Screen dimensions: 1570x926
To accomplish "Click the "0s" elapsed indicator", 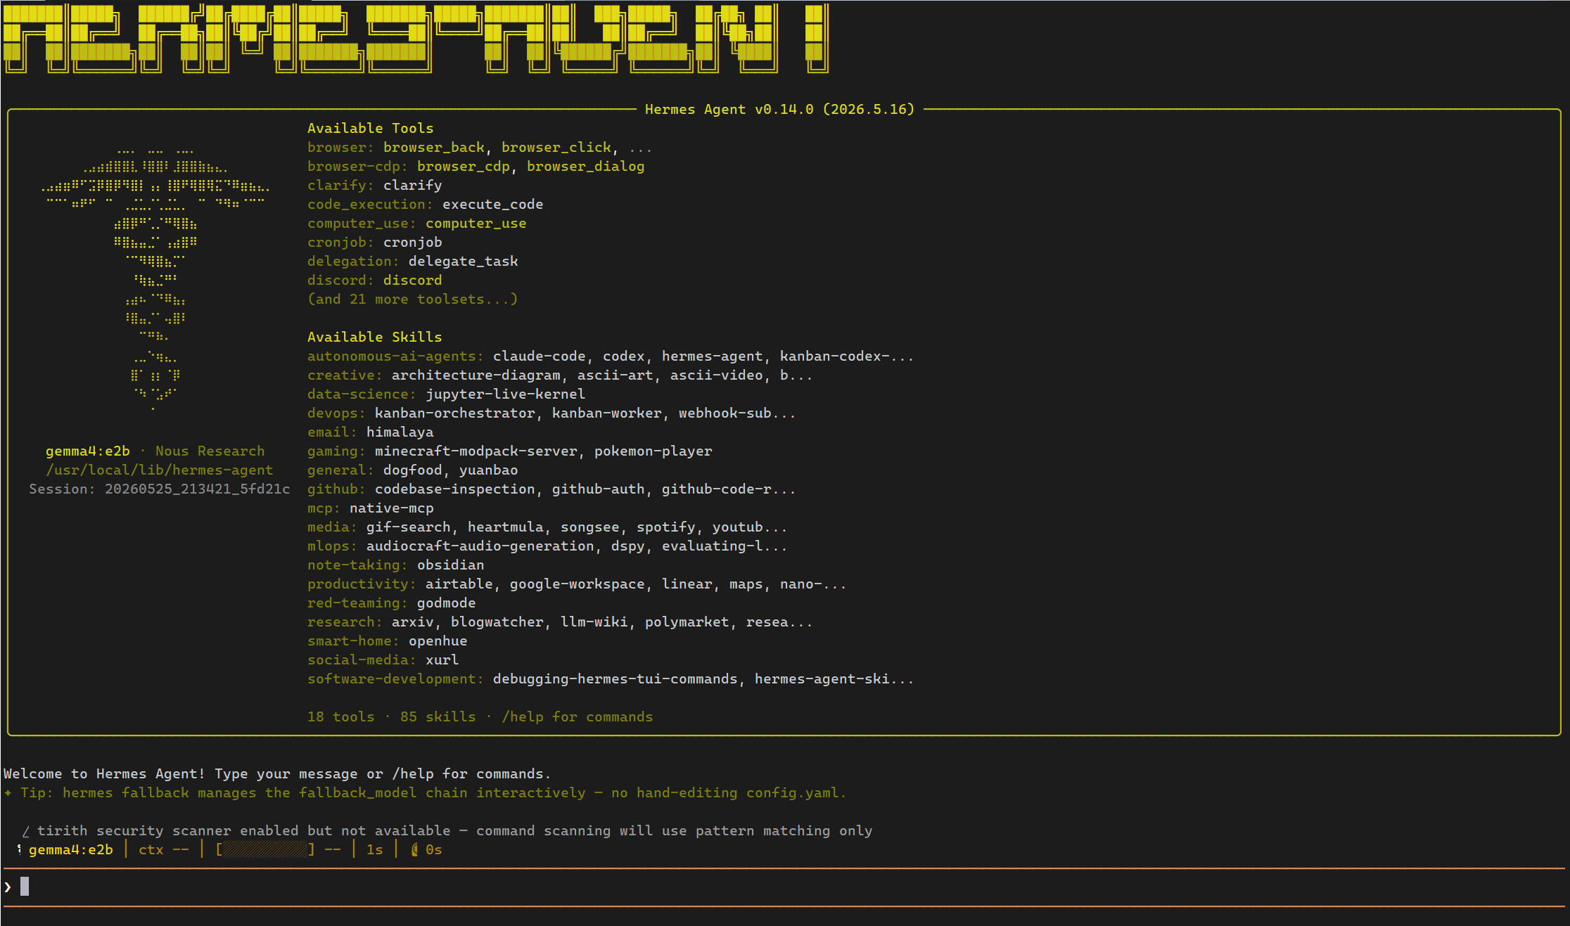I will coord(434,849).
